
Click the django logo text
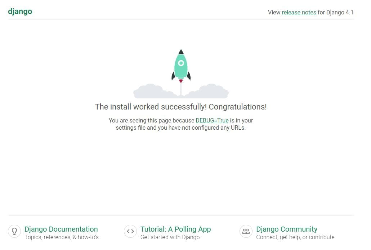20,12
